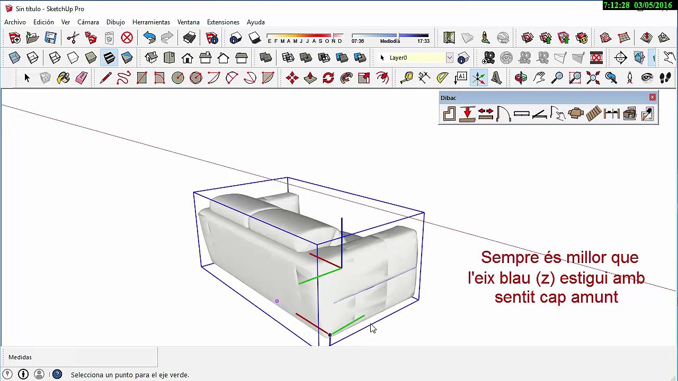Image resolution: width=678 pixels, height=381 pixels.
Task: Switch to Shaded With Textures style
Action: 109,58
